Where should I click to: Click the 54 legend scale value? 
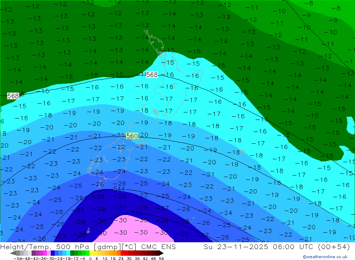point(161,259)
